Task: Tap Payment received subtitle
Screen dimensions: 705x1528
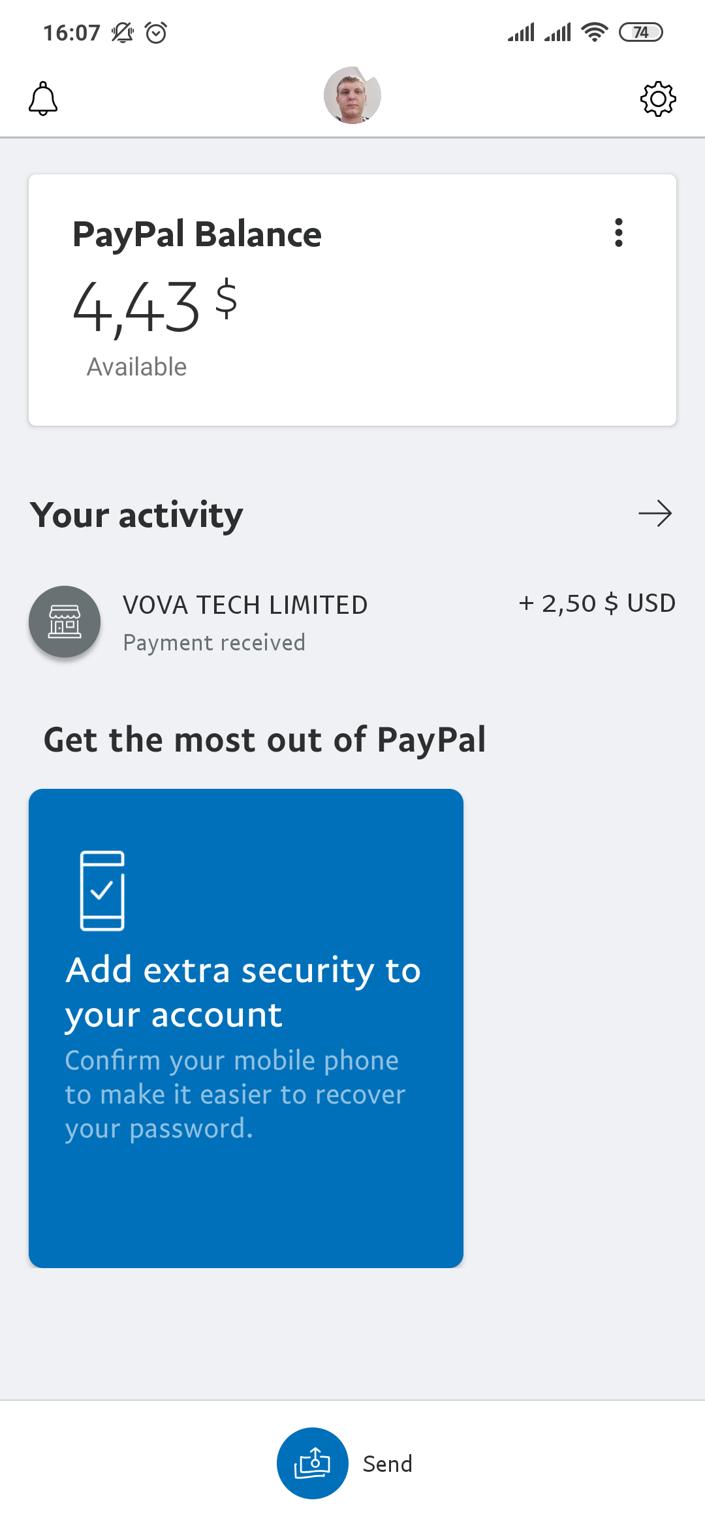Action: [214, 643]
